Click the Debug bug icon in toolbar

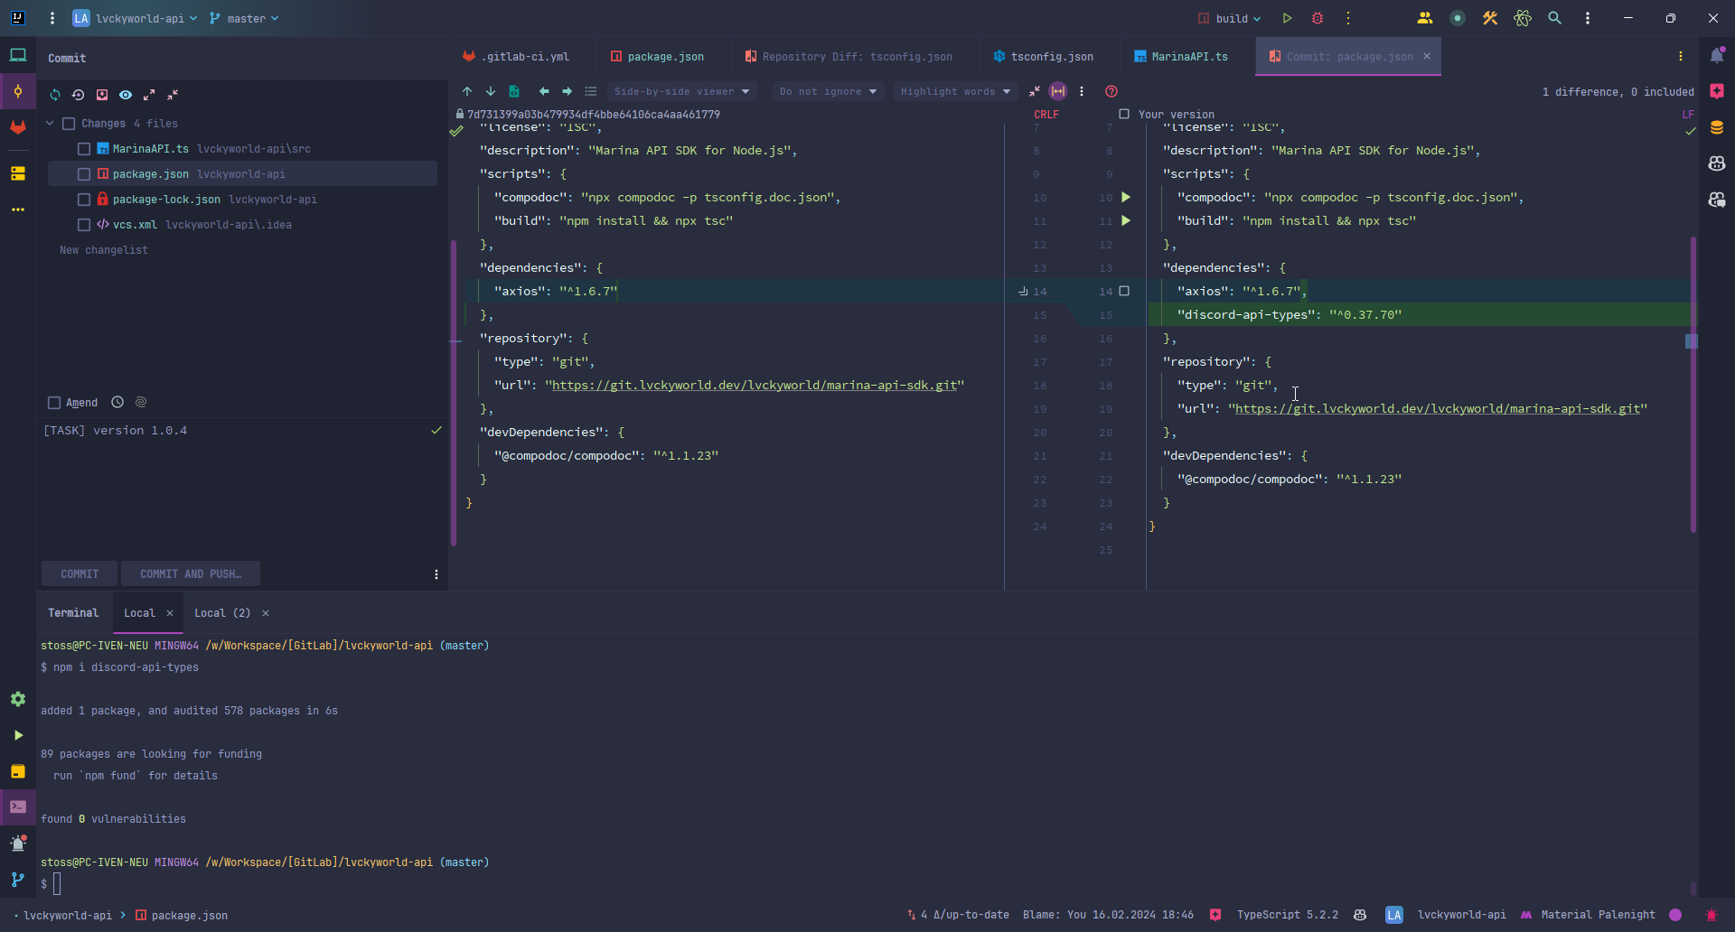[1318, 18]
